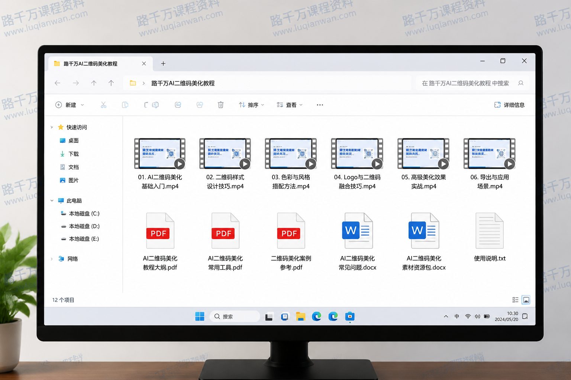
Task: Open 桌面 in the sidebar
Action: pyautogui.click(x=69, y=141)
